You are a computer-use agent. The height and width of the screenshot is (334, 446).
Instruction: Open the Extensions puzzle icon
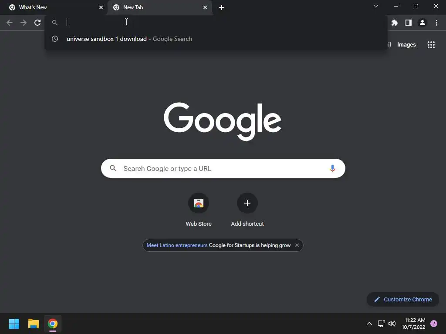(395, 23)
